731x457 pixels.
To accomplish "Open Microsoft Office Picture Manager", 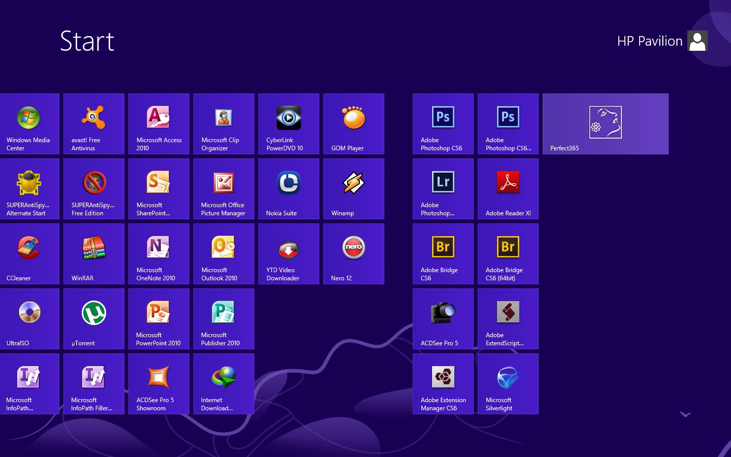I will point(224,189).
